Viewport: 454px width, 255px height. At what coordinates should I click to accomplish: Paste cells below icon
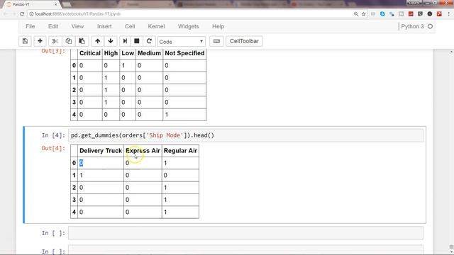pos(82,41)
